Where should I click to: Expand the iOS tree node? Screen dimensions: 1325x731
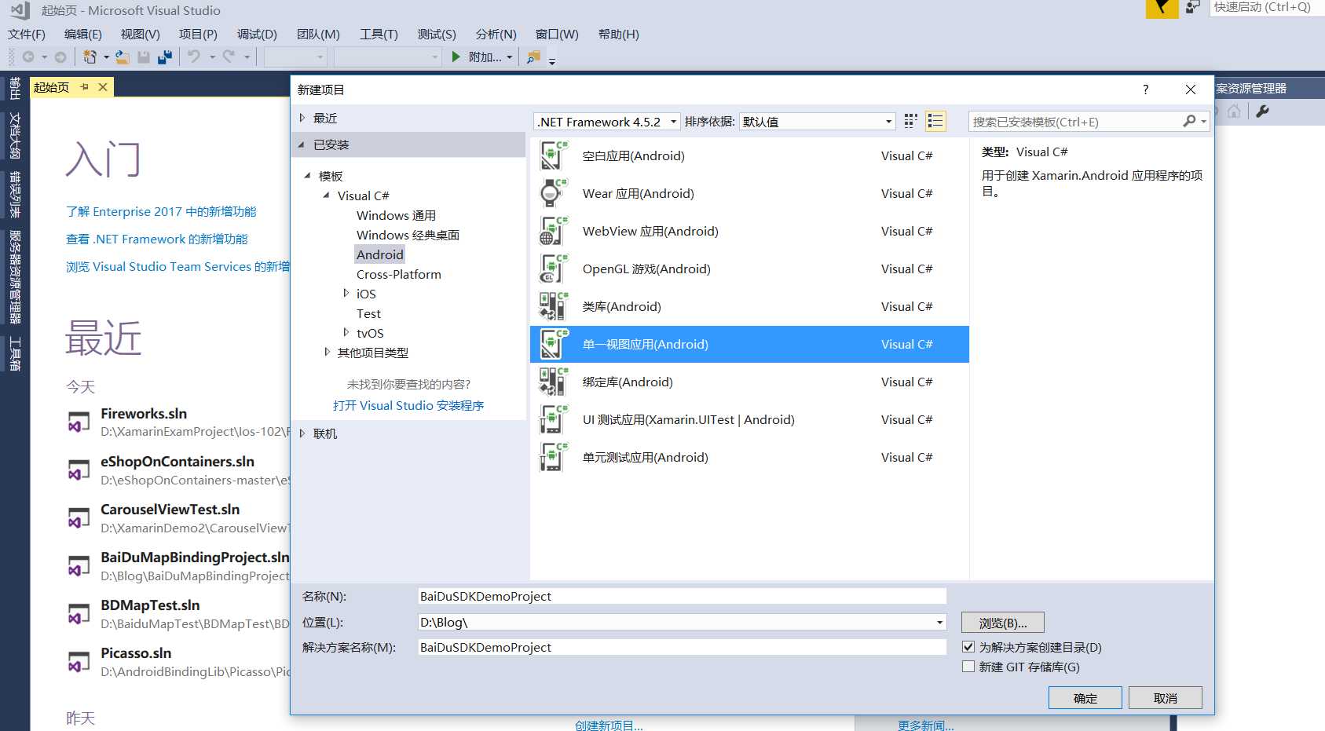[346, 293]
